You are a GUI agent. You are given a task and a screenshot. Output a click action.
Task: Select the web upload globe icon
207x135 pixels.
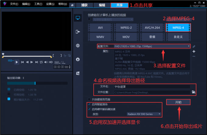pyautogui.click(x=78, y=46)
